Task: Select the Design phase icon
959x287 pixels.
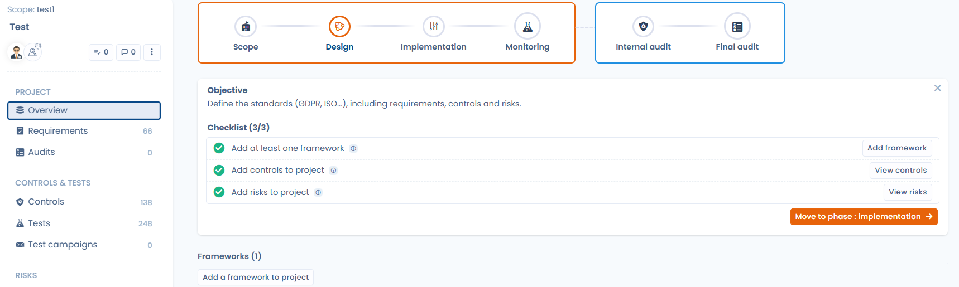Action: 339,26
